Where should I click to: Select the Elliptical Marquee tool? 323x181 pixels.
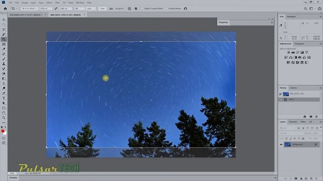pyautogui.click(x=4, y=25)
